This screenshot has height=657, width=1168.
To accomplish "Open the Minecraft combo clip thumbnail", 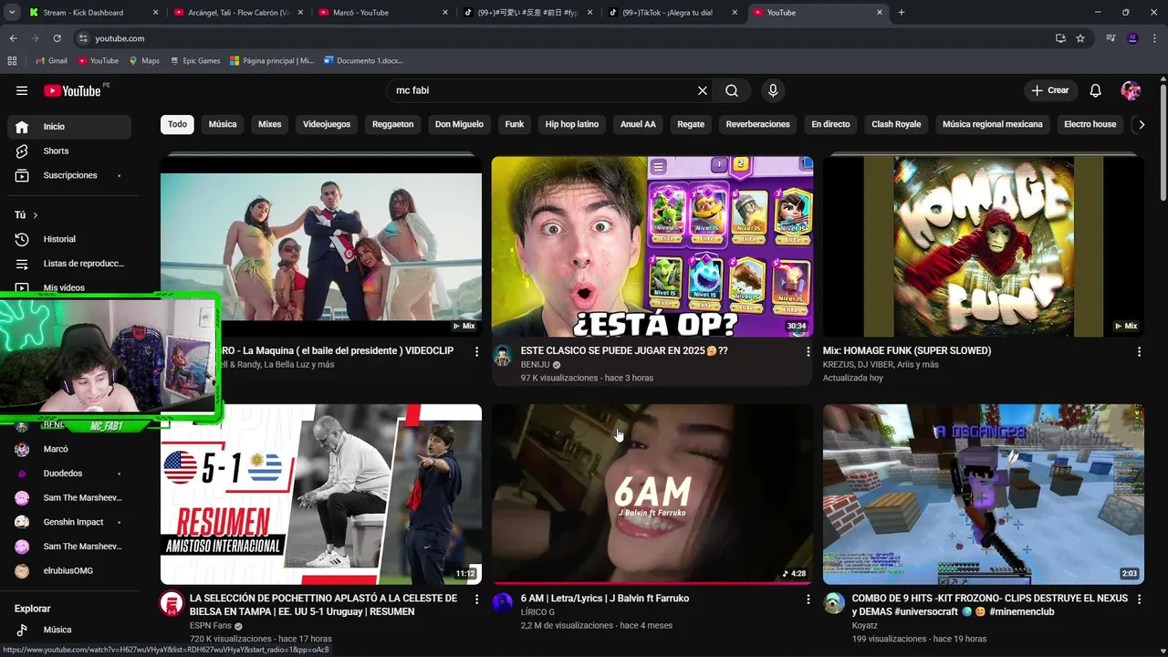I will (984, 494).
